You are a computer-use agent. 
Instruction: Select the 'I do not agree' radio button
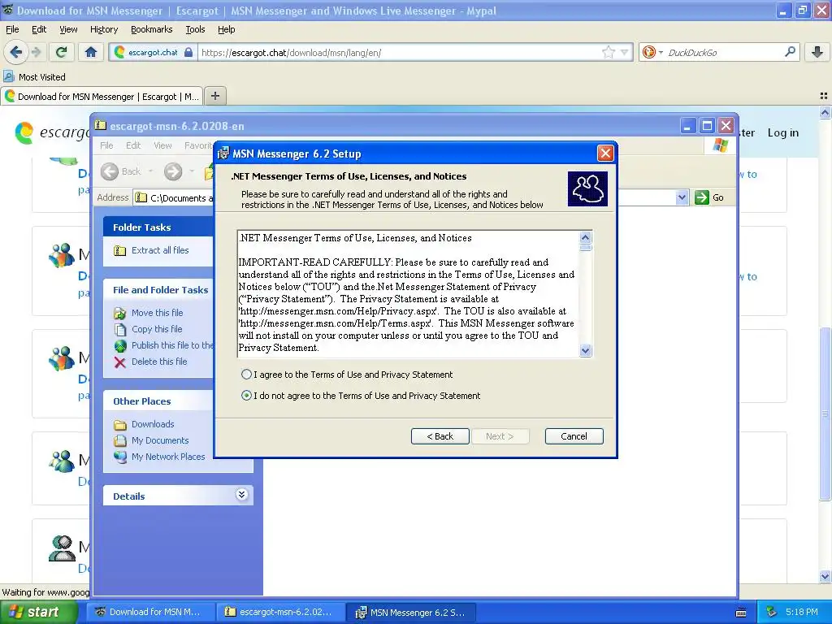(x=246, y=396)
